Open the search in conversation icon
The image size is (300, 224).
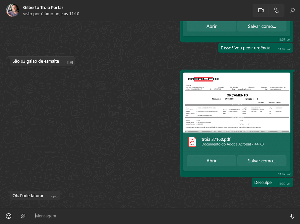point(292,10)
